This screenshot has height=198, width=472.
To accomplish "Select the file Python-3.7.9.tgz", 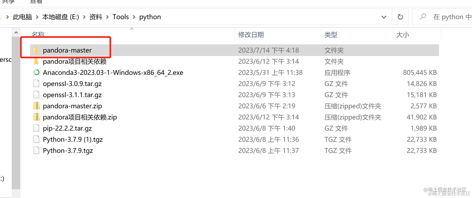I will tap(68, 150).
